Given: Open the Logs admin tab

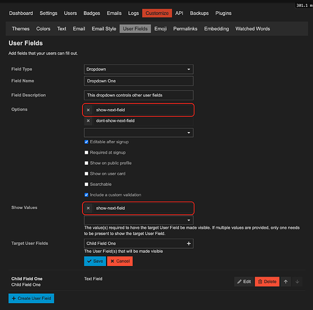Looking at the screenshot, I should click(133, 13).
